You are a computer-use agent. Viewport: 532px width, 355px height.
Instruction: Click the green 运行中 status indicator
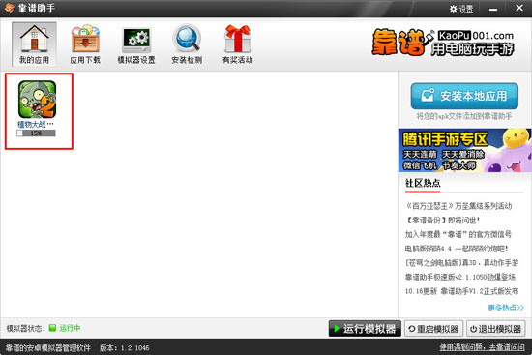tap(65, 328)
